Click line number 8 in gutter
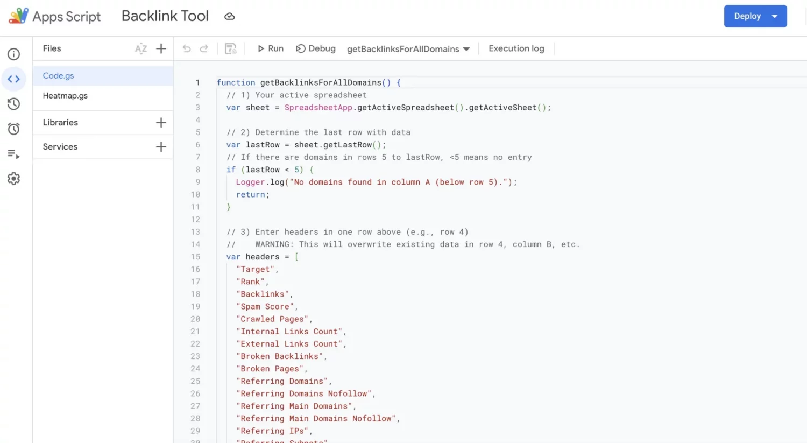807x443 pixels. click(x=197, y=170)
